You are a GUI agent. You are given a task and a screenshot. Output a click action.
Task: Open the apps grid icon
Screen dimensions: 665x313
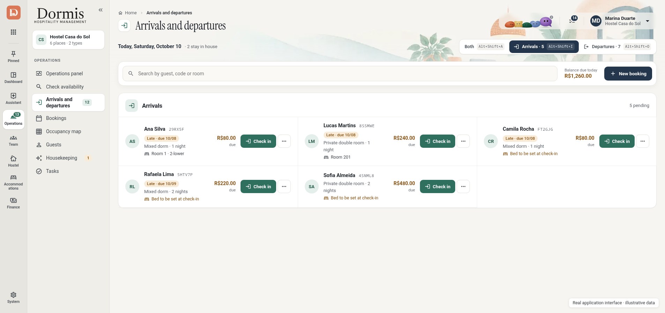13,32
